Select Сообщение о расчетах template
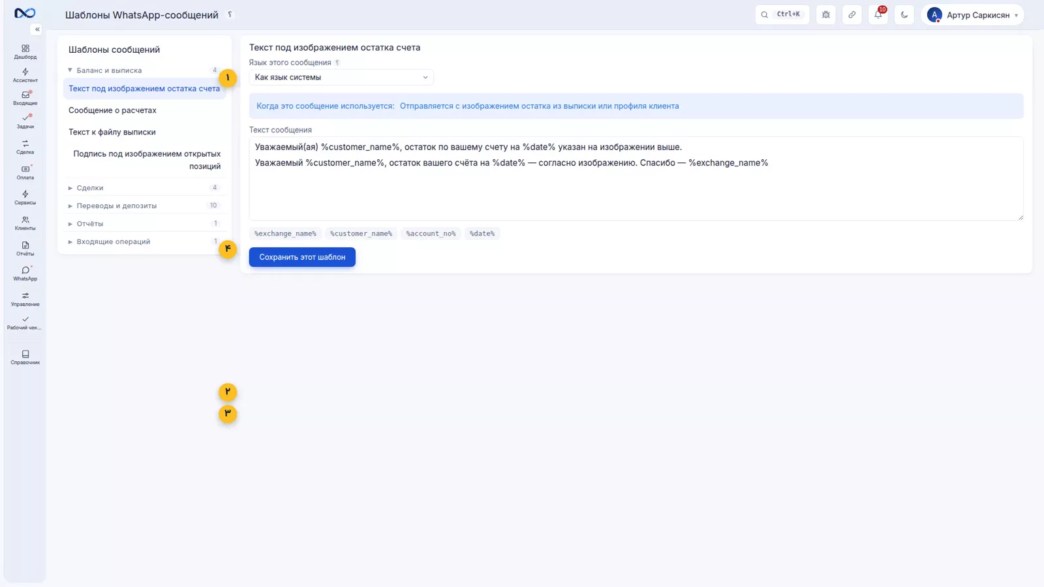The image size is (1044, 587). point(144,110)
